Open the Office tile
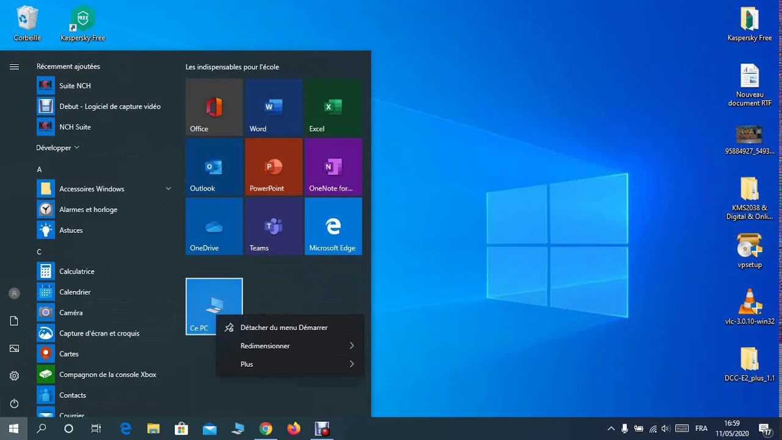The width and height of the screenshot is (782, 440). pos(214,107)
